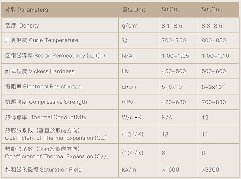Click the SmCo5 column header
Image resolution: width=241 pixels, height=179 pixels.
pos(170,10)
